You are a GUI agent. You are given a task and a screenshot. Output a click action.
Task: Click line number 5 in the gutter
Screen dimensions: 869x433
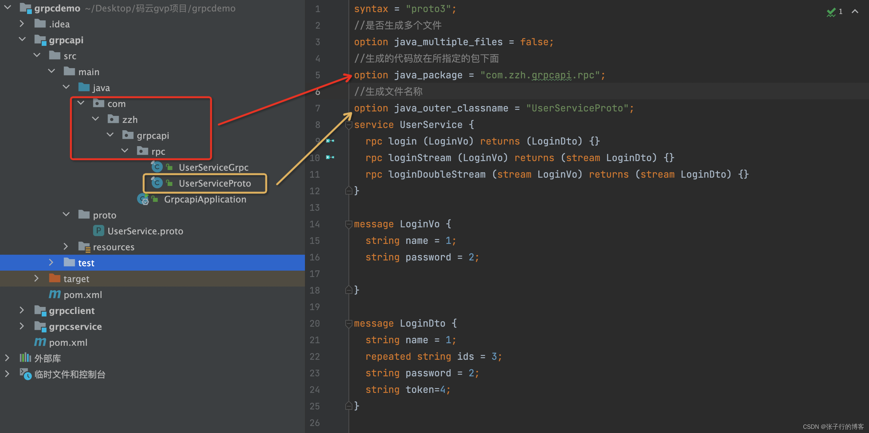tap(317, 75)
